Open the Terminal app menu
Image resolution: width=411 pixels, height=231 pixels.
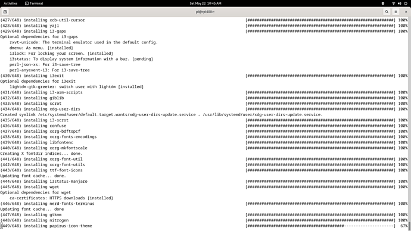point(34,4)
